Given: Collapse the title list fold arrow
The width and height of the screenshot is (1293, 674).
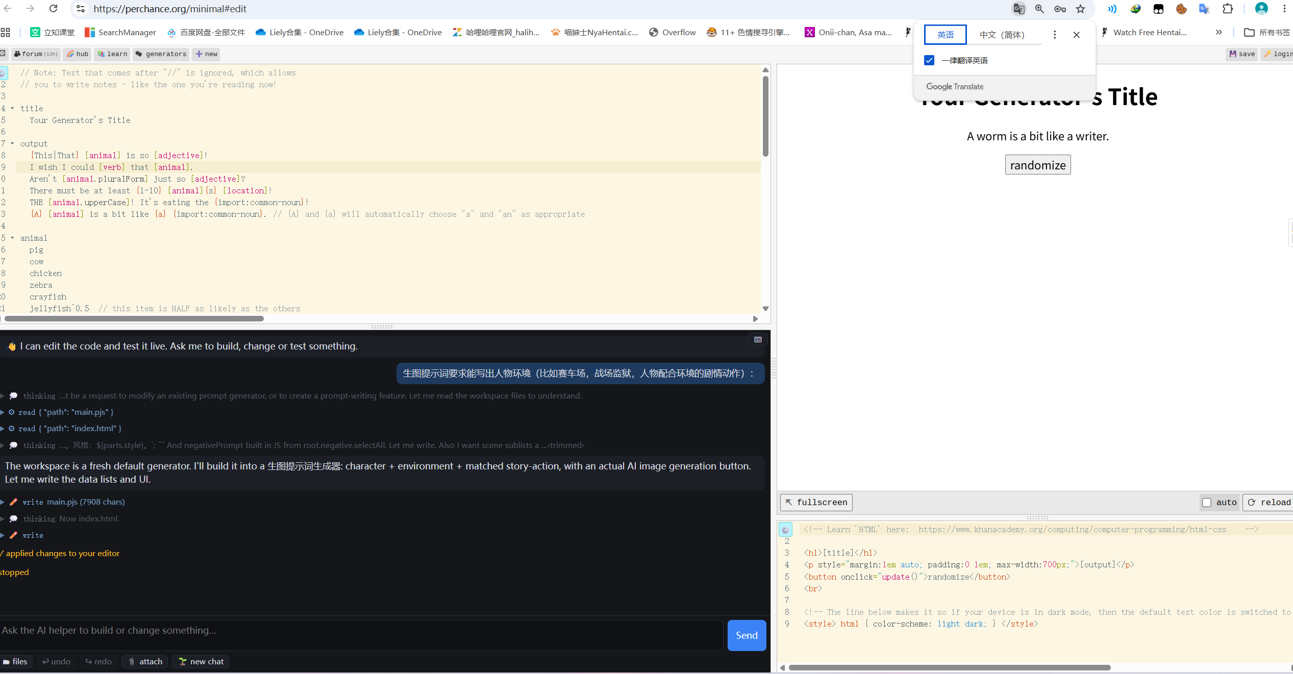Looking at the screenshot, I should click(x=12, y=108).
